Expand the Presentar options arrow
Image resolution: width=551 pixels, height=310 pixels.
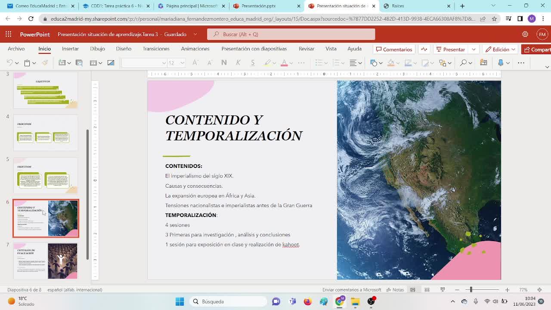474,50
